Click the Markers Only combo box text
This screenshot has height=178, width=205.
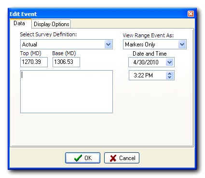pyautogui.click(x=140, y=44)
